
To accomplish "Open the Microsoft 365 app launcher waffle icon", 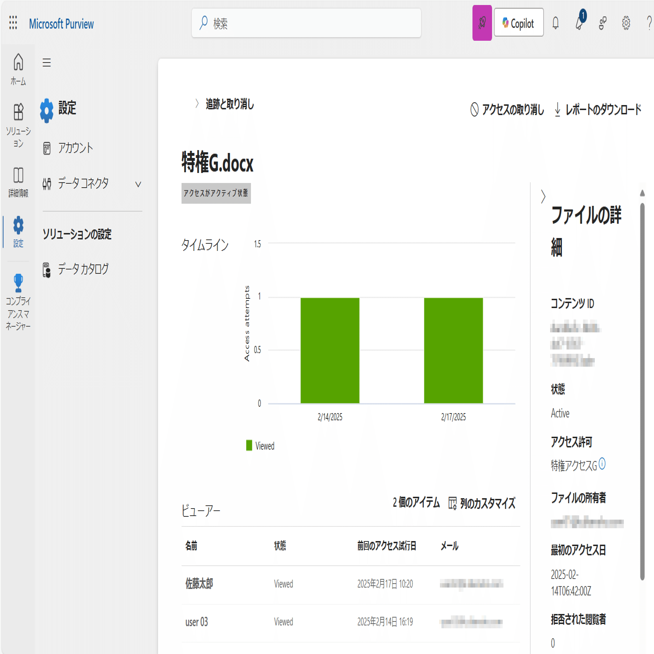I will point(14,23).
